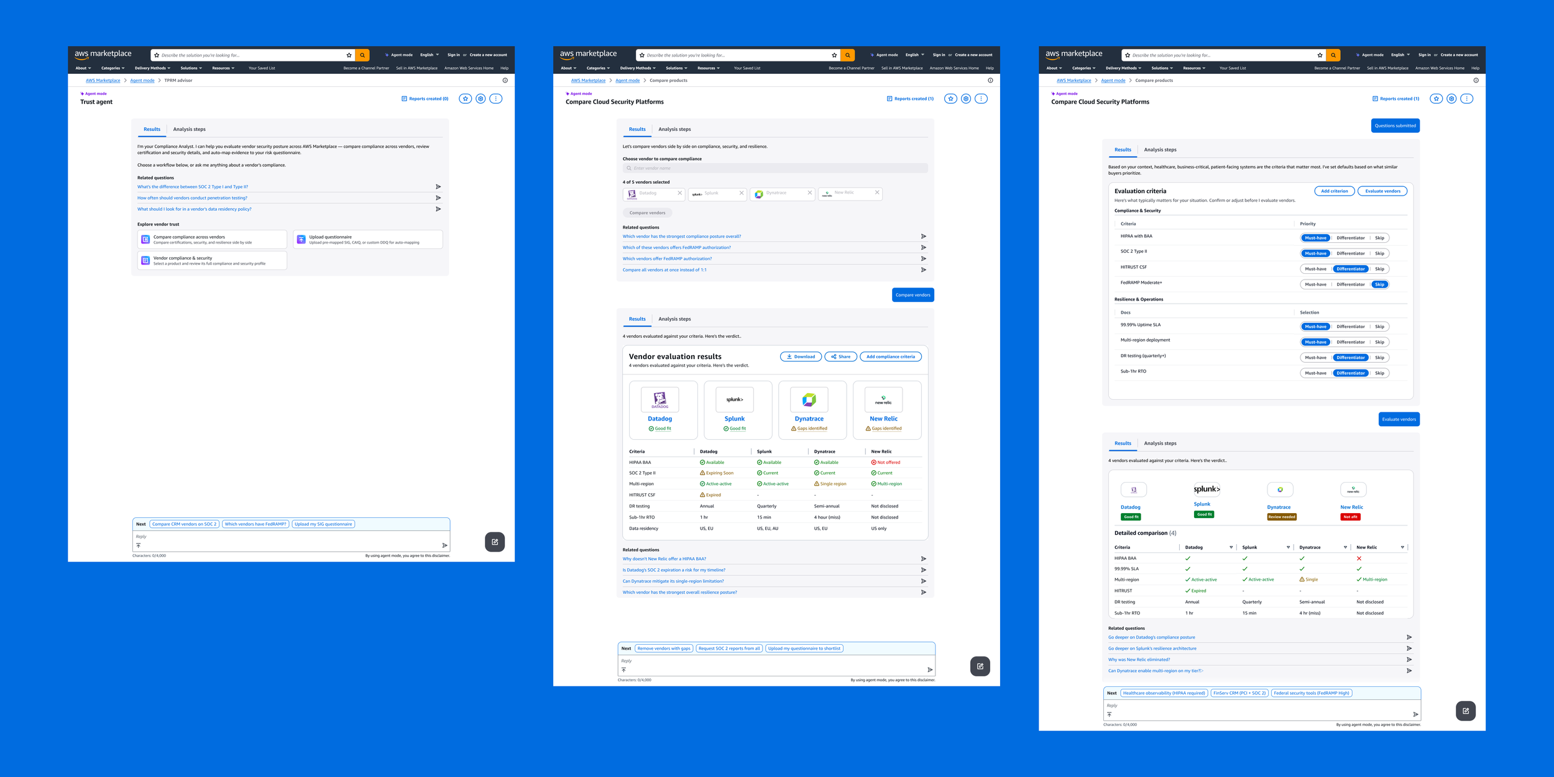Set FedRAMP Moderate+ priority to Differentiator
The height and width of the screenshot is (777, 1554).
1351,284
